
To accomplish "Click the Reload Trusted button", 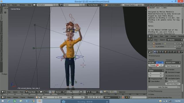I will tap(129, 5).
